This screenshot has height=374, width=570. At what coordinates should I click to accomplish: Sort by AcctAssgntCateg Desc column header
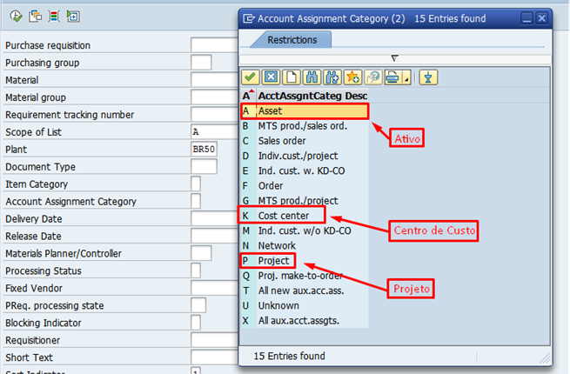pyautogui.click(x=312, y=95)
